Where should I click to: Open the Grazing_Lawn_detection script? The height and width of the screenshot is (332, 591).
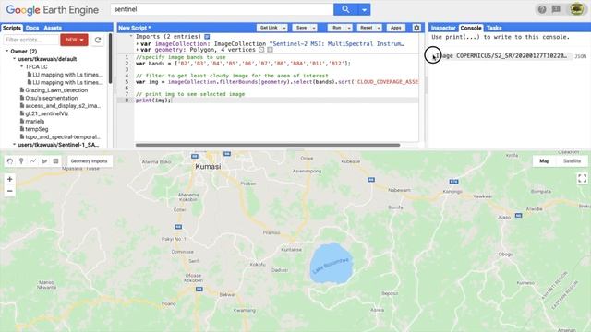[x=56, y=90]
